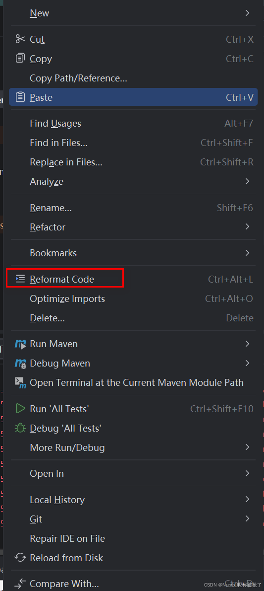Click the Copy documents icon
This screenshot has height=591, width=264.
click(20, 59)
